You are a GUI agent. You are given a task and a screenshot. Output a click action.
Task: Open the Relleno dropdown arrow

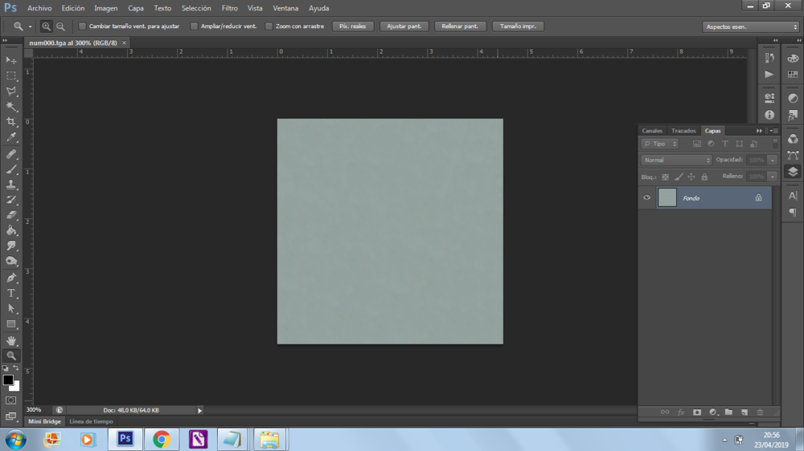772,176
